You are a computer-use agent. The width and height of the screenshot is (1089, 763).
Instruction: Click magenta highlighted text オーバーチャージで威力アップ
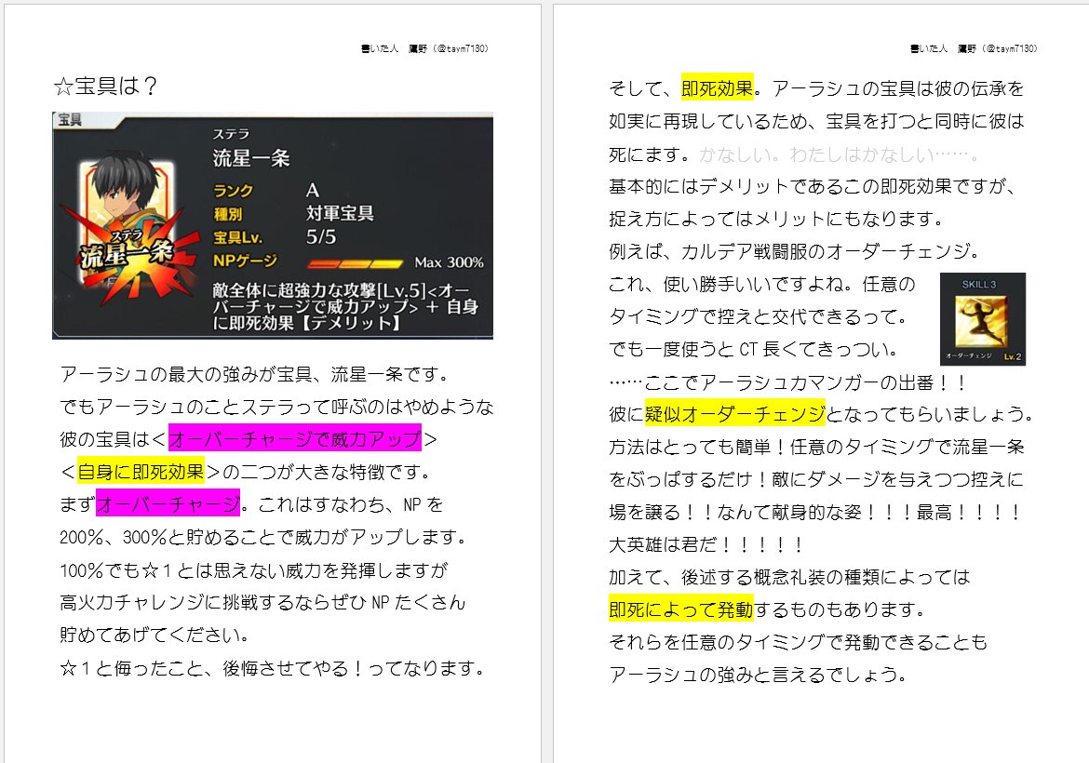coord(294,439)
